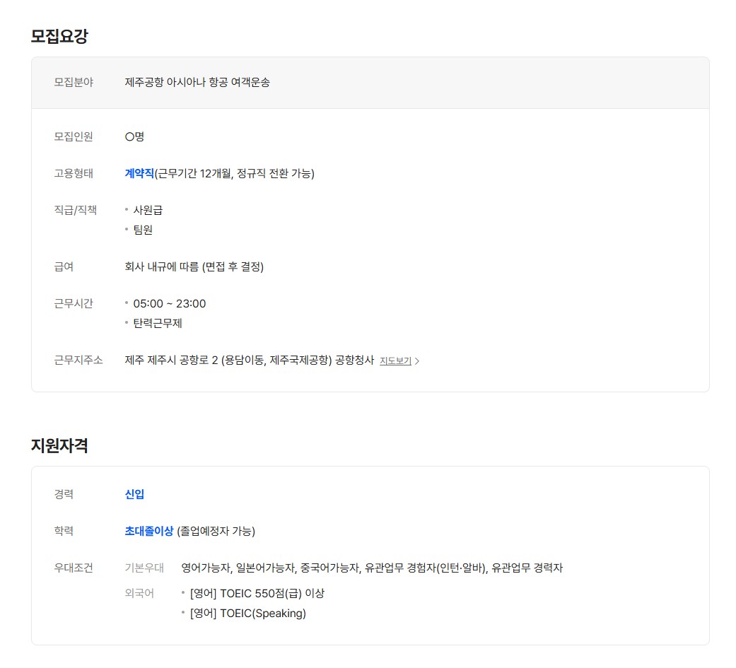Image resolution: width=736 pixels, height=668 pixels.
Task: Click the 기본우대 sub-label
Action: coord(144,568)
